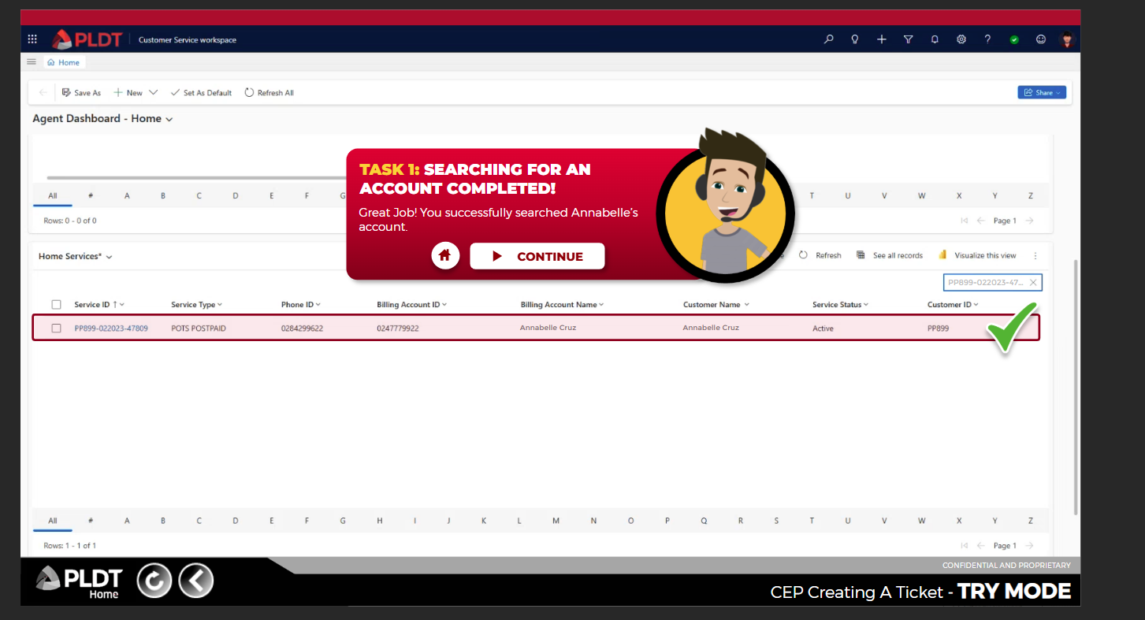Click the billing account ID 0247779922
The height and width of the screenshot is (620, 1145).
point(398,328)
